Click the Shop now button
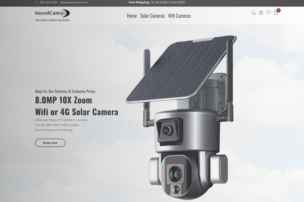Viewport: 304px width, 202px height. pyautogui.click(x=50, y=142)
